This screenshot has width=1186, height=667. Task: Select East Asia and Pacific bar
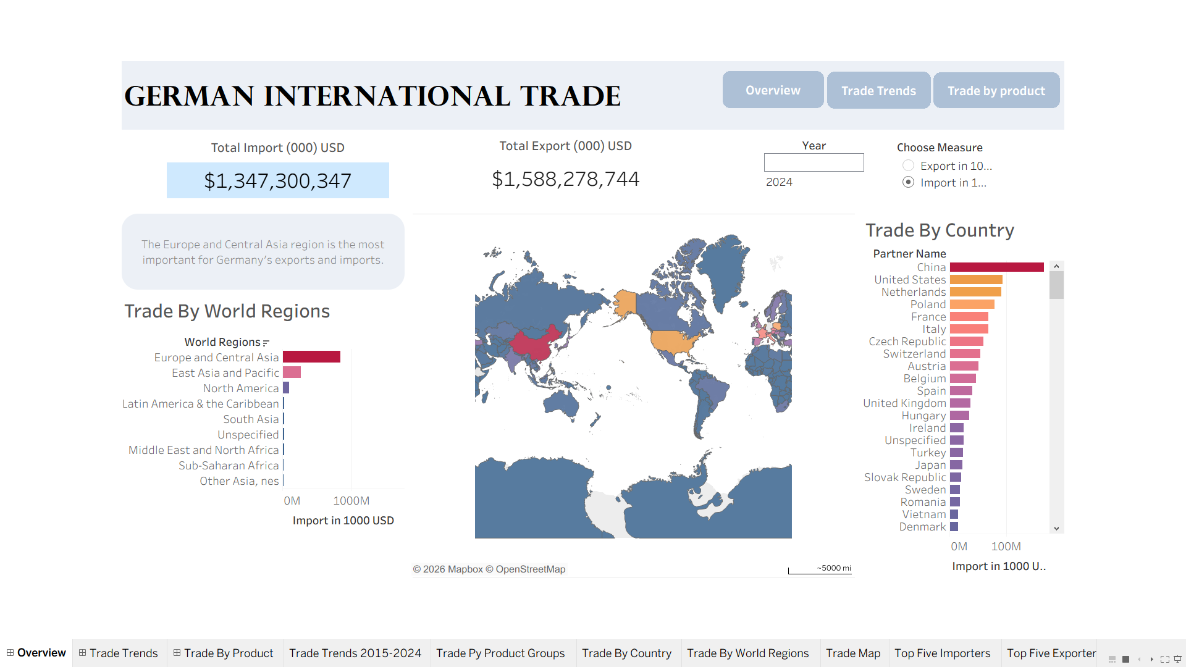(x=292, y=372)
